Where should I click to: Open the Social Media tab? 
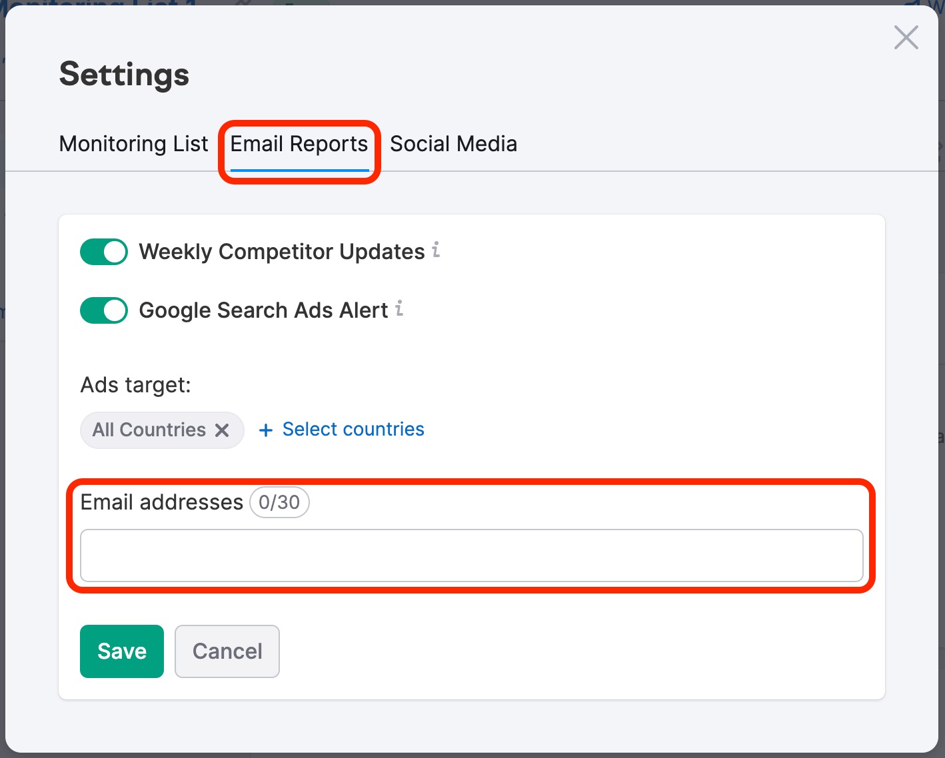click(453, 144)
